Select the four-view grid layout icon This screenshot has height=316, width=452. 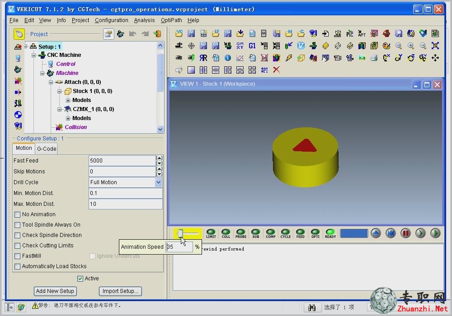pyautogui.click(x=252, y=70)
